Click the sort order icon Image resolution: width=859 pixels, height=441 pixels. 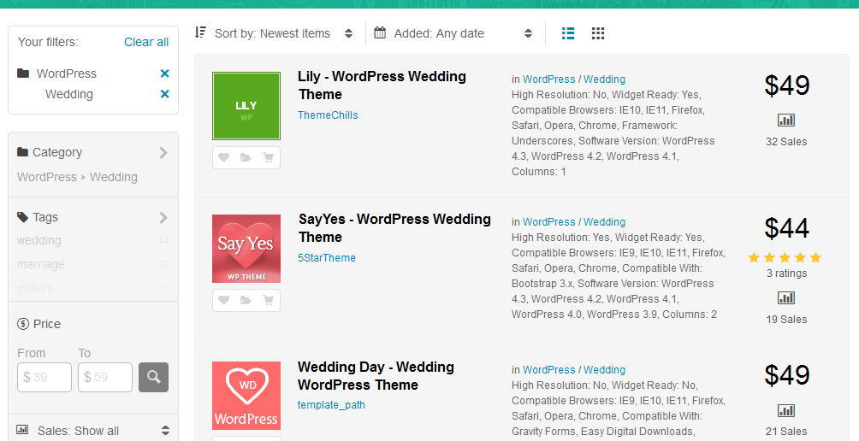[200, 32]
